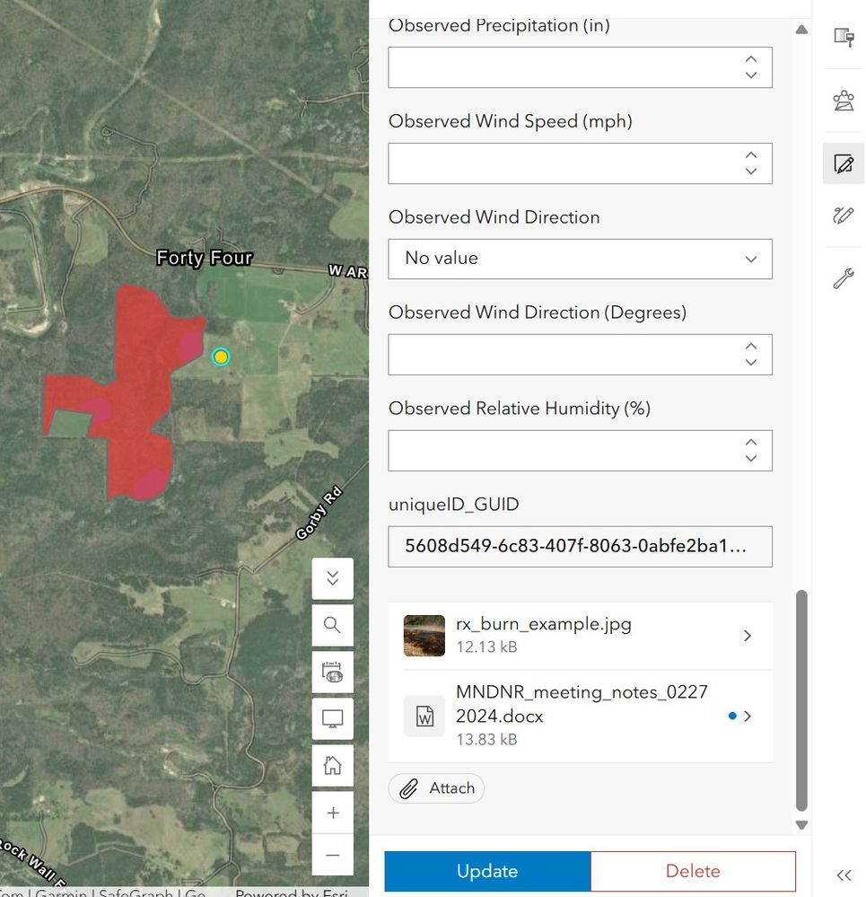Click the Delete button
This screenshot has width=866, height=897.
point(693,871)
